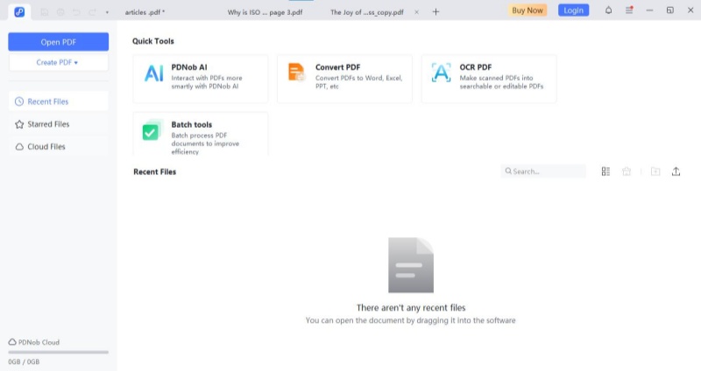Click the magnifier icon in the search box
The height and width of the screenshot is (371, 701).
click(508, 171)
